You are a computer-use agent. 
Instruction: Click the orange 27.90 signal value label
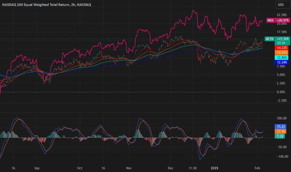tap(281, 131)
